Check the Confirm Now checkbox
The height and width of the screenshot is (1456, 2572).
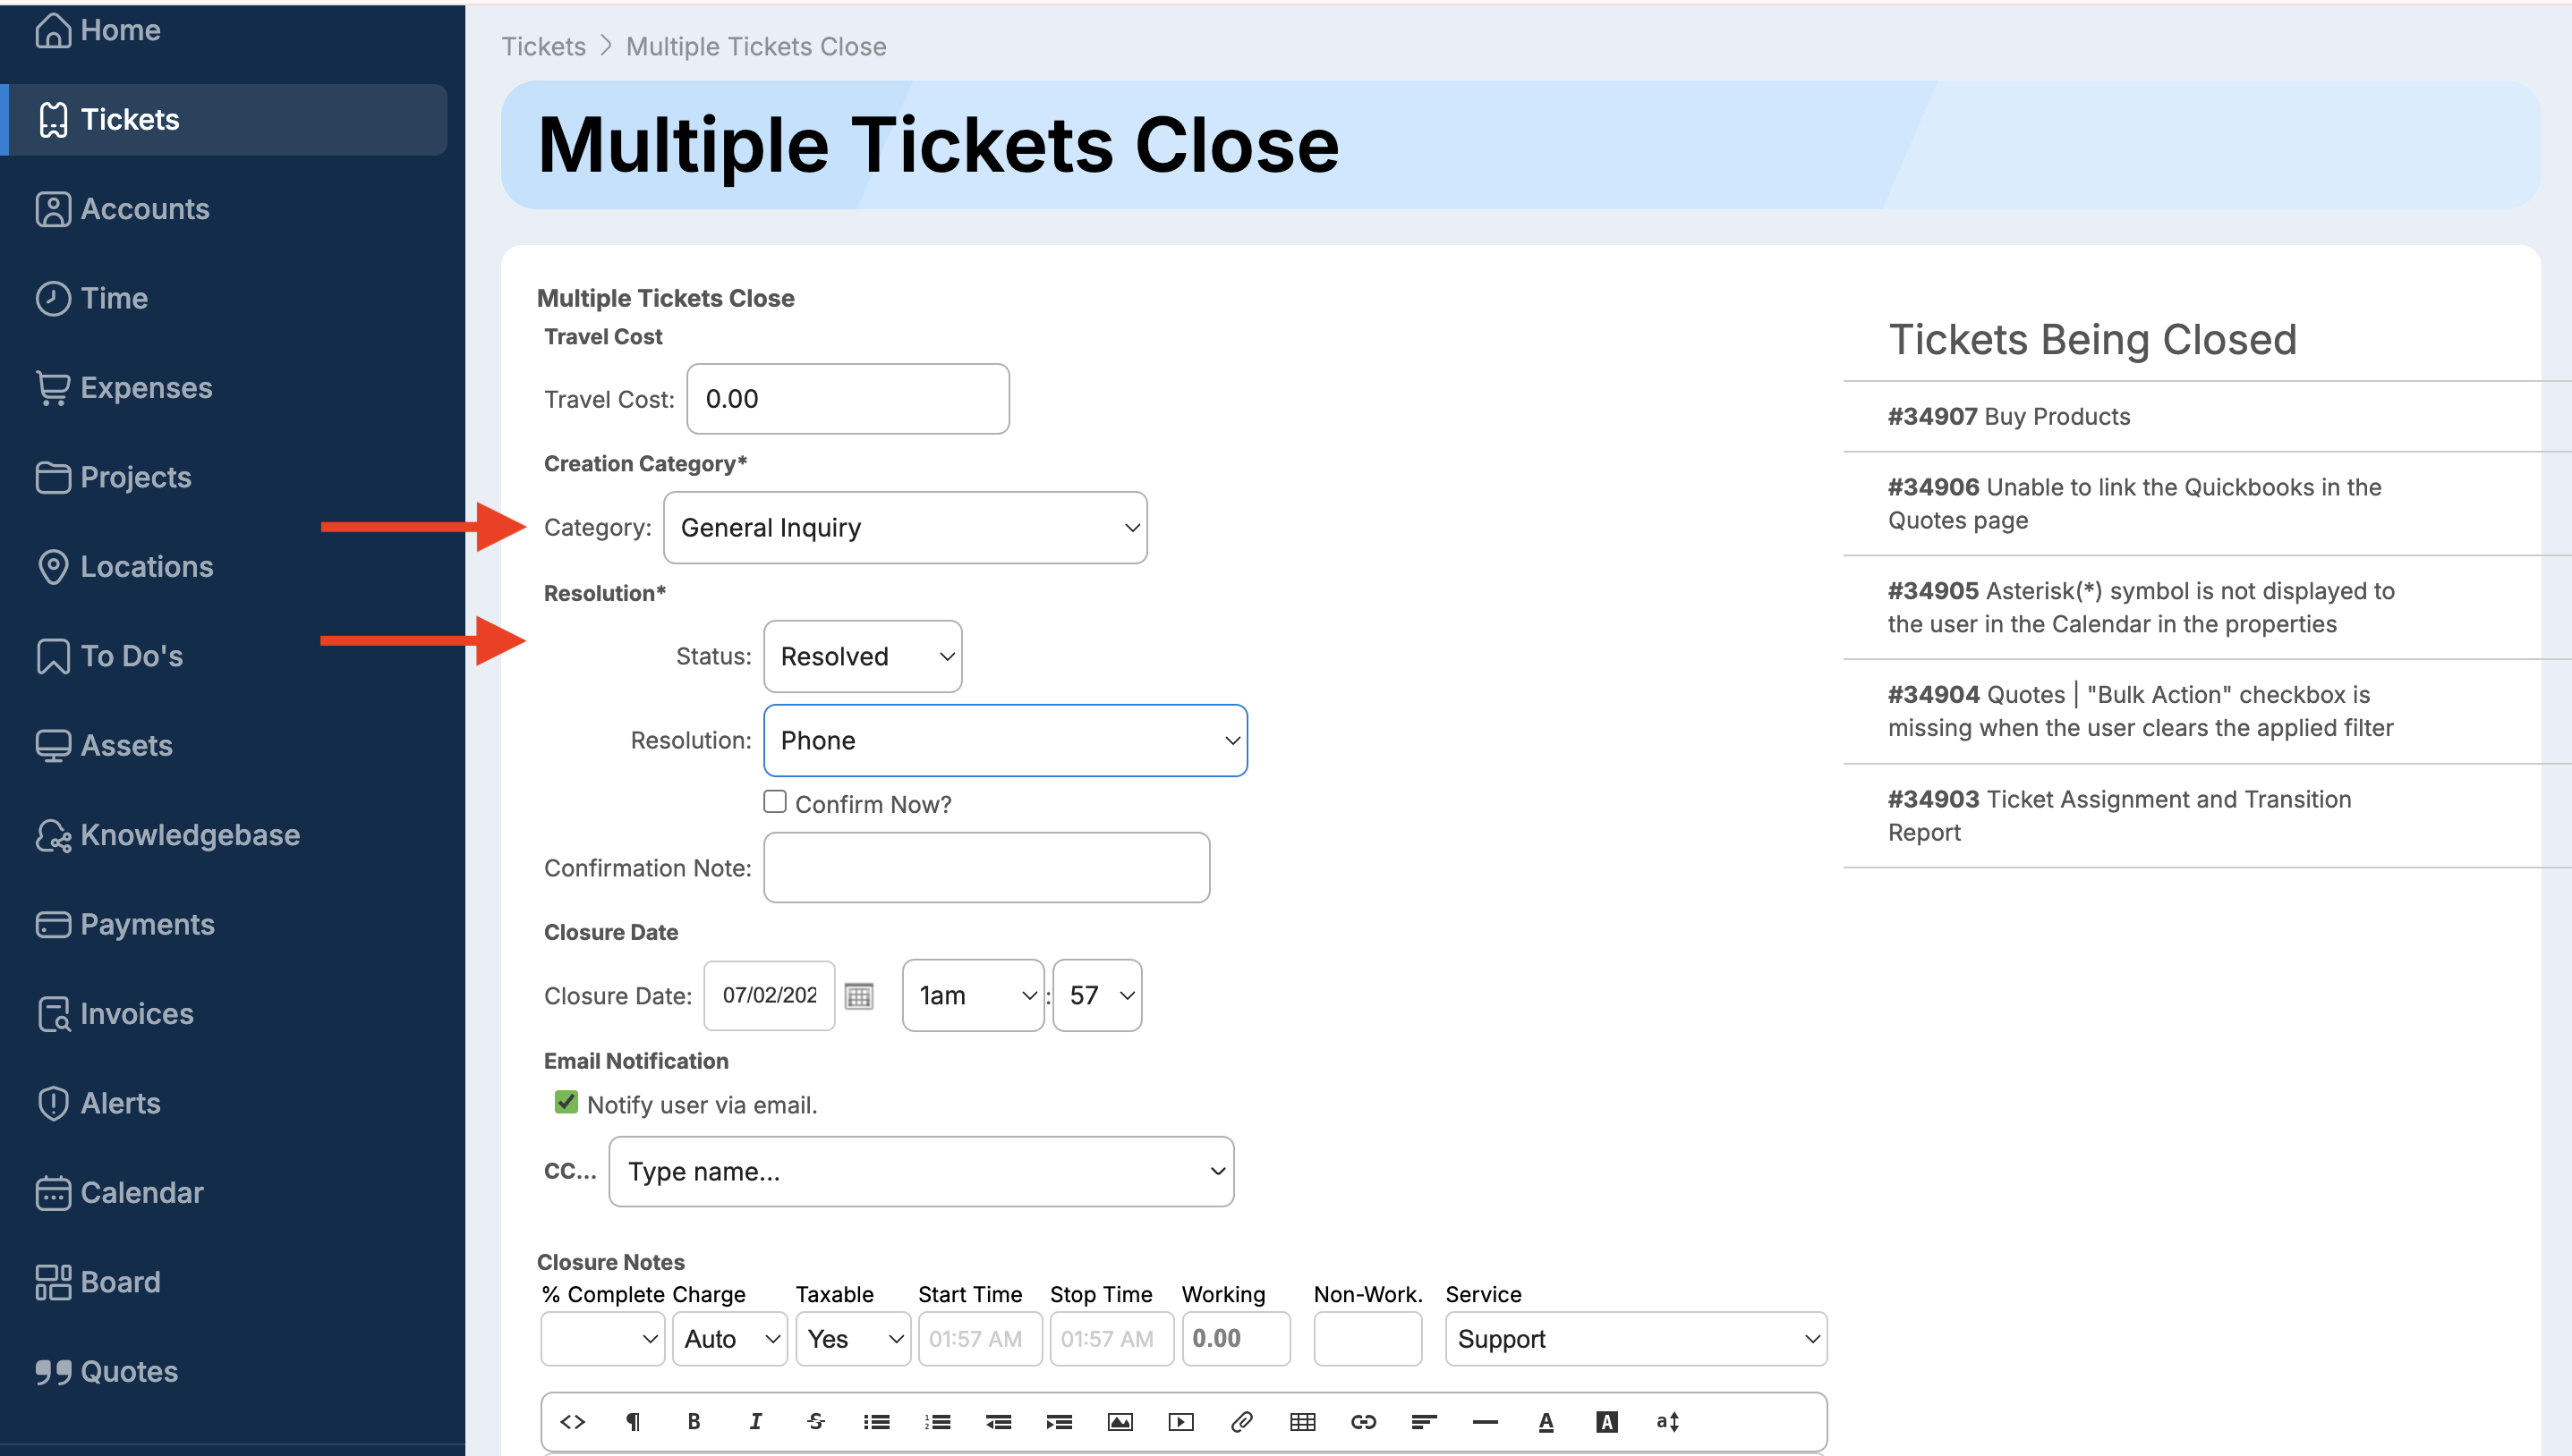click(x=774, y=802)
